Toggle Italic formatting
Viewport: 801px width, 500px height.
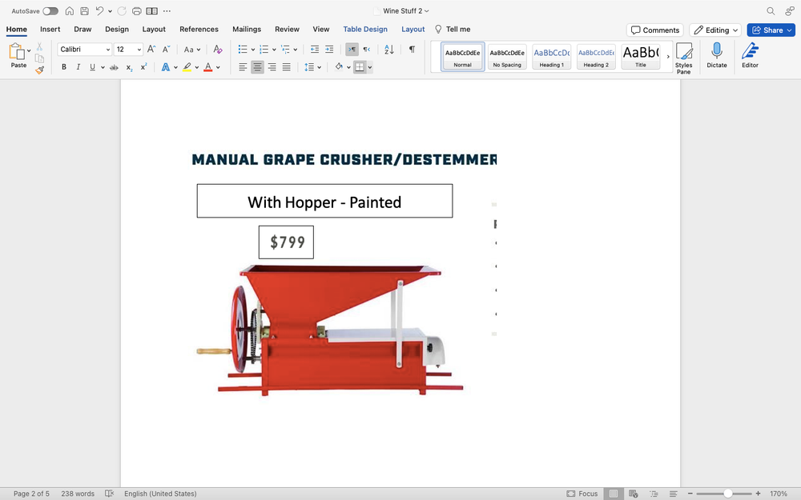point(78,67)
